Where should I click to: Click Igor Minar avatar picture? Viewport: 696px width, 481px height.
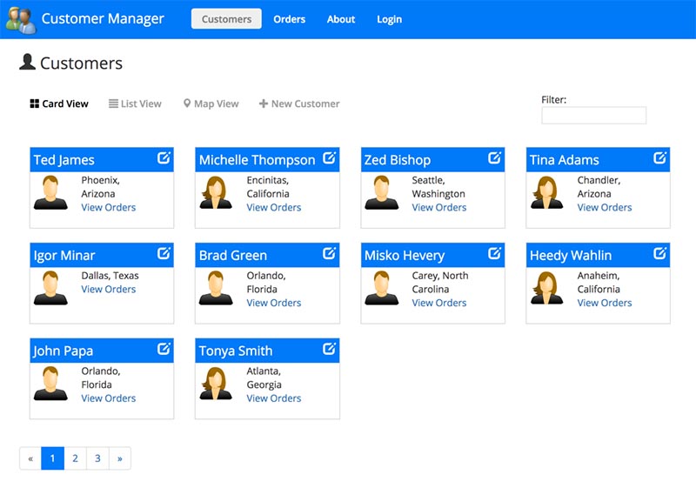click(x=50, y=288)
